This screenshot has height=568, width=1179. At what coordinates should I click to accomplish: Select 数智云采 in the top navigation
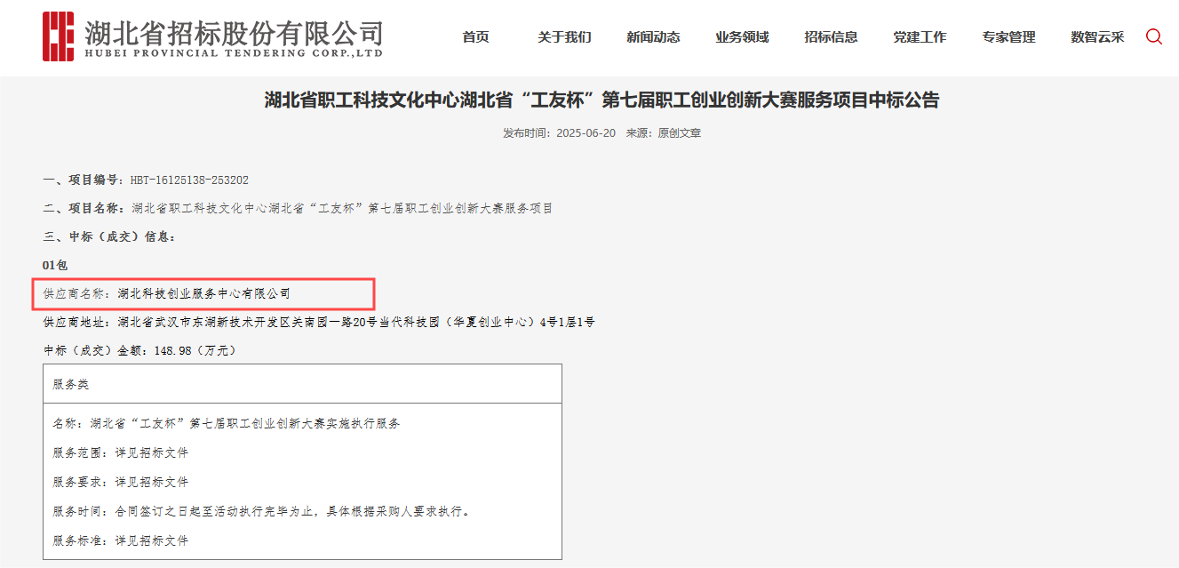pyautogui.click(x=1097, y=37)
